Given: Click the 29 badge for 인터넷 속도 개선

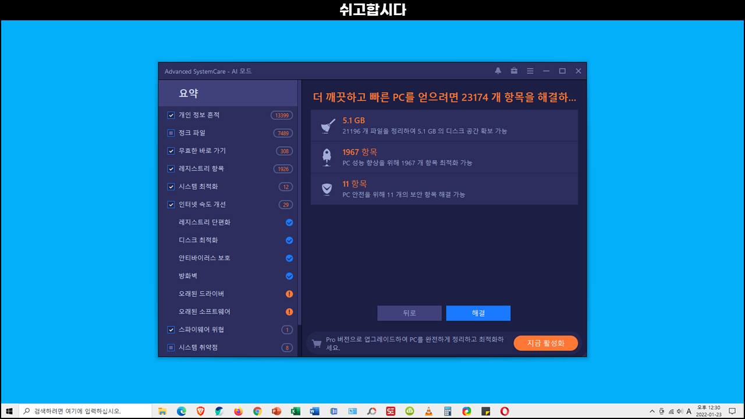Looking at the screenshot, I should 286,205.
